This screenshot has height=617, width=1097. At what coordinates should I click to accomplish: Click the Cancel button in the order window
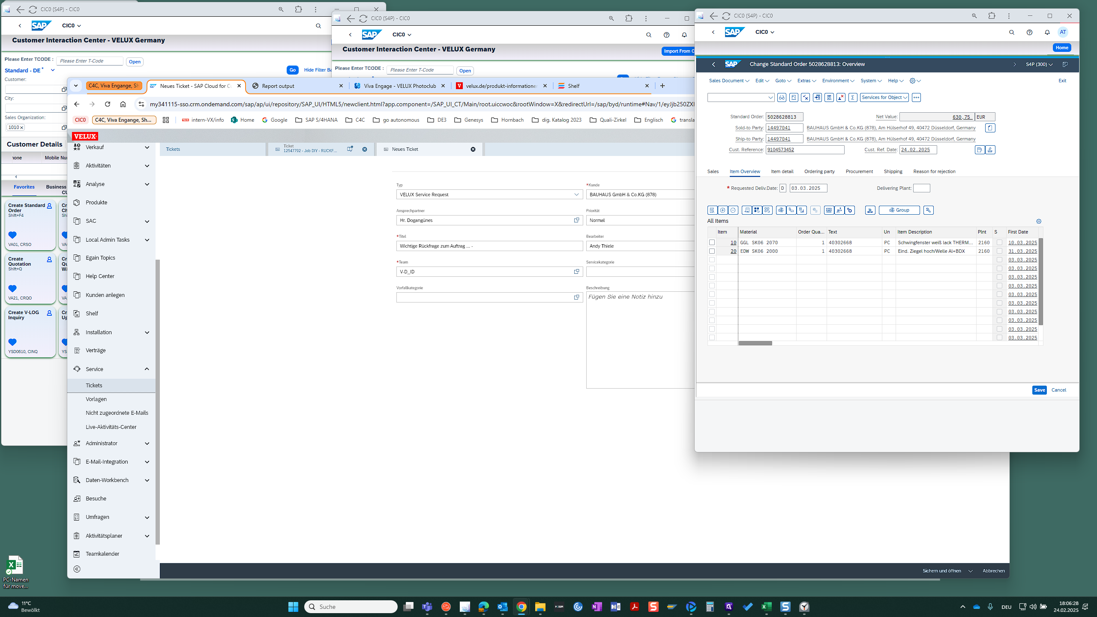[x=1058, y=390]
